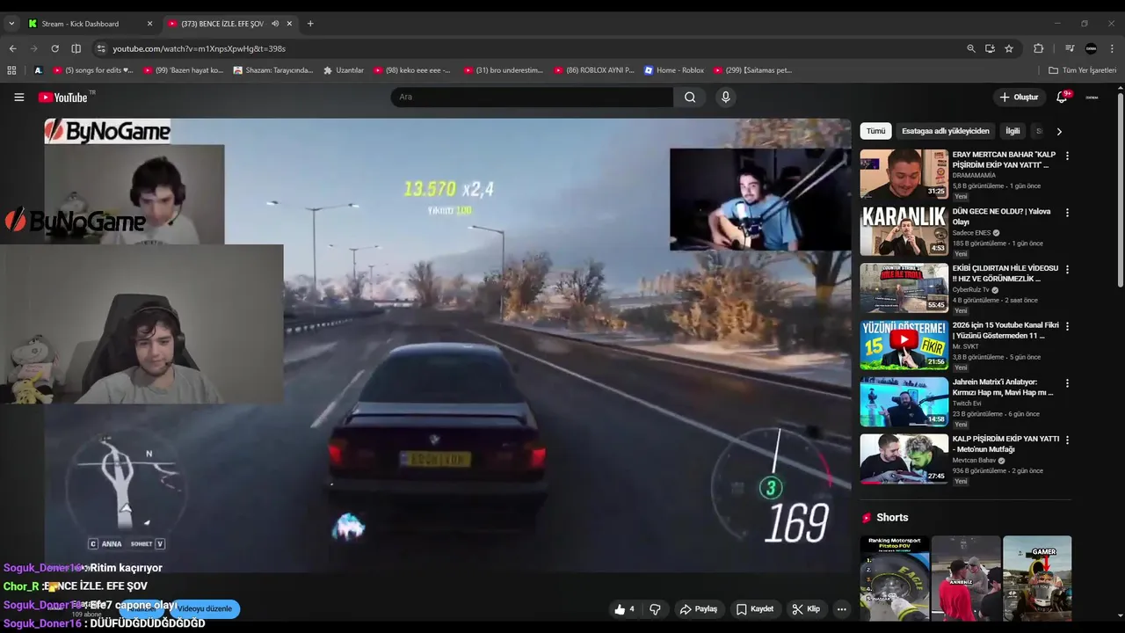Open more actions ellipsis under the video
The width and height of the screenshot is (1125, 633).
(x=841, y=608)
